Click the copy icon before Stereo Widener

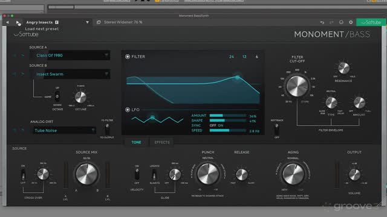99,22
